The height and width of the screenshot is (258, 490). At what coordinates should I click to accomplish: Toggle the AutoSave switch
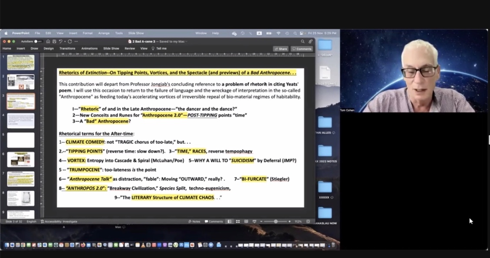point(38,42)
